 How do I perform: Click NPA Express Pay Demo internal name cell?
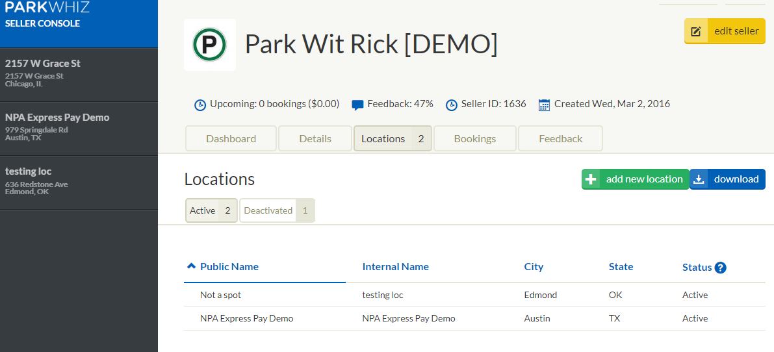point(409,318)
